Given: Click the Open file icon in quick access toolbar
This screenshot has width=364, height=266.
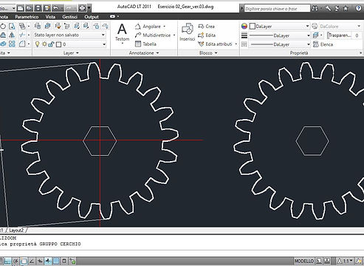Looking at the screenshot, I should tap(30, 8).
